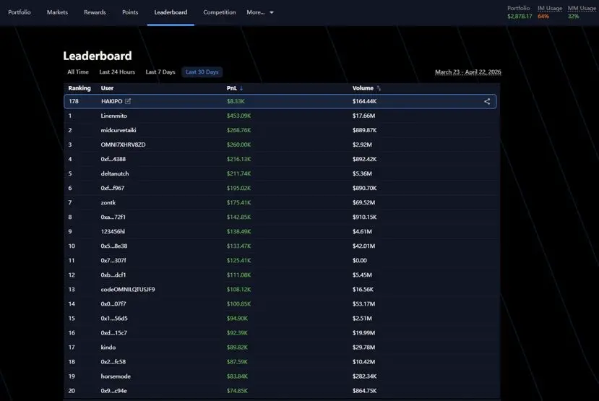Edit username icon next to HAKIPO
The image size is (599, 401).
(x=128, y=101)
